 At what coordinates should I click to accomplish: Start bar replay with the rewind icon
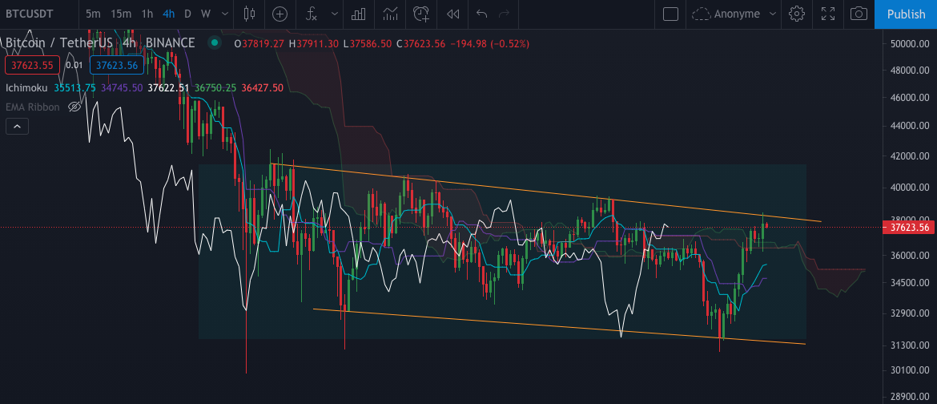pos(453,14)
